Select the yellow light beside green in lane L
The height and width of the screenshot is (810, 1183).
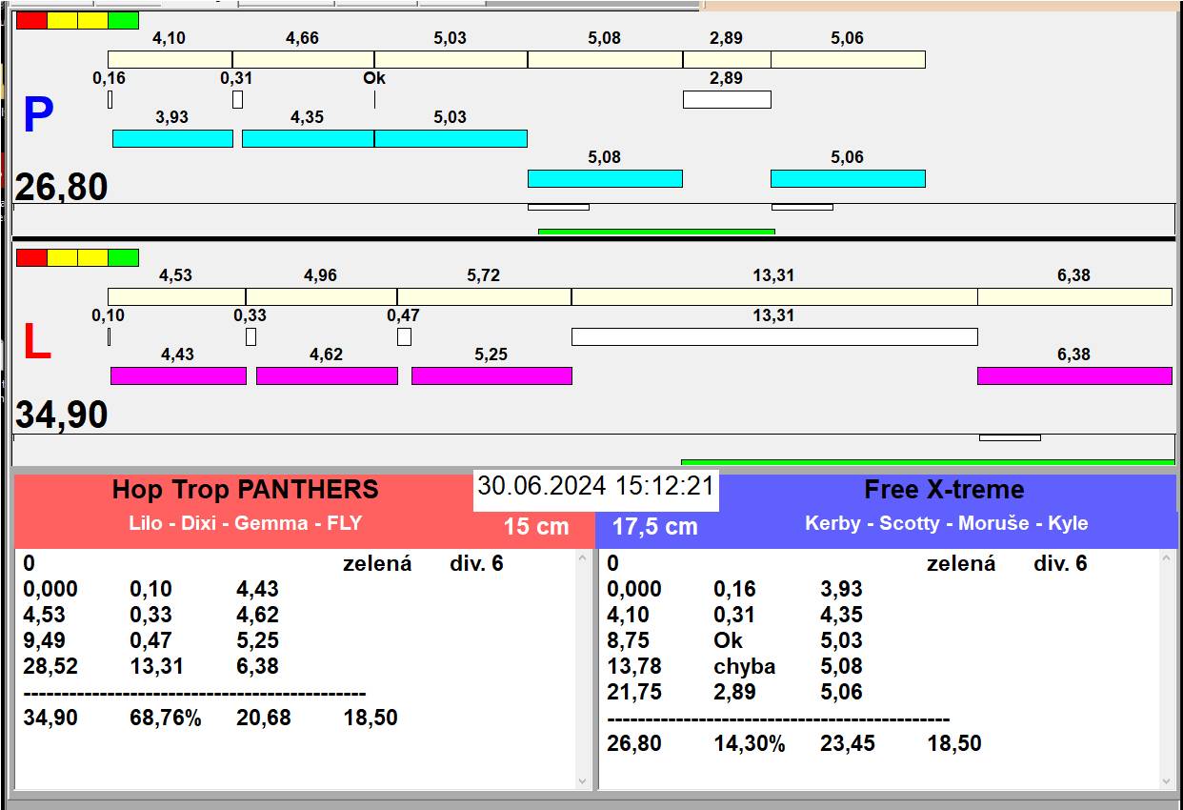pyautogui.click(x=92, y=257)
